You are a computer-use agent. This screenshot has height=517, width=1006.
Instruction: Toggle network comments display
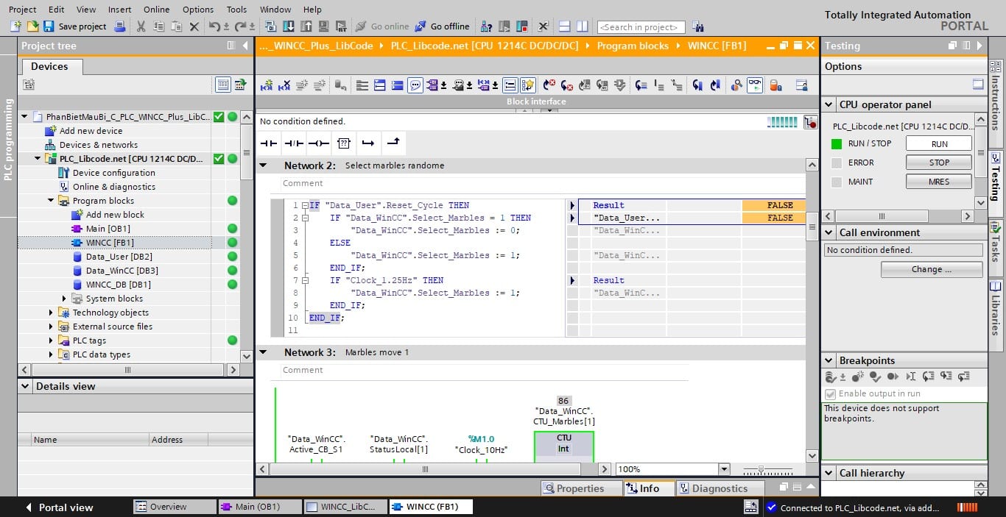(510, 85)
